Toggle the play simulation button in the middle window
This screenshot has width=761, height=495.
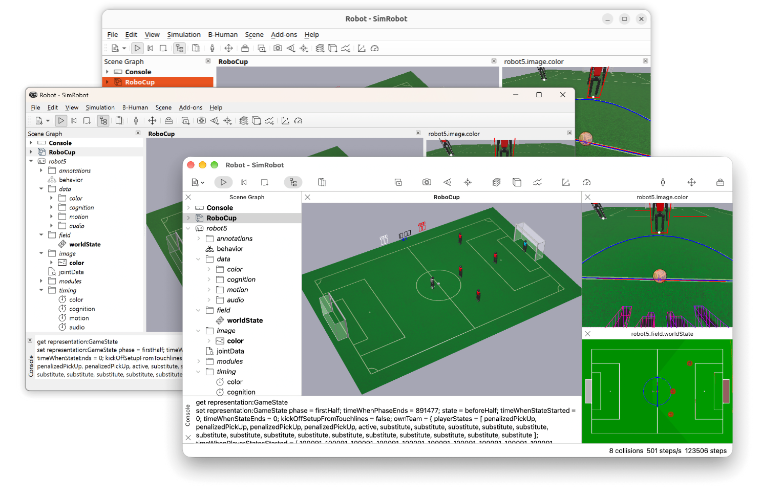(61, 121)
